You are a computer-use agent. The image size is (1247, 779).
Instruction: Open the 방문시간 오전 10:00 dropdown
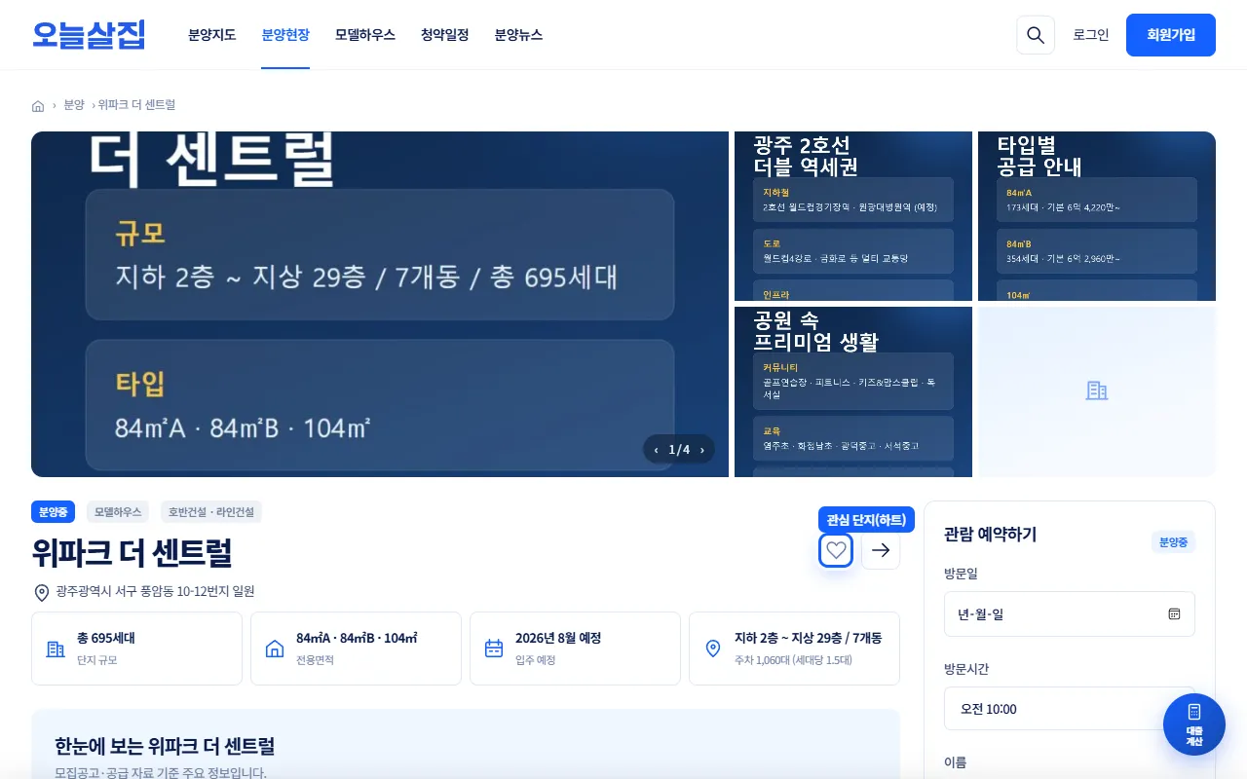tap(1069, 709)
